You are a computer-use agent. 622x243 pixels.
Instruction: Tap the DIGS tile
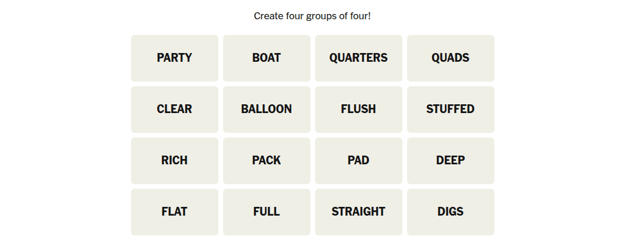coord(450,212)
